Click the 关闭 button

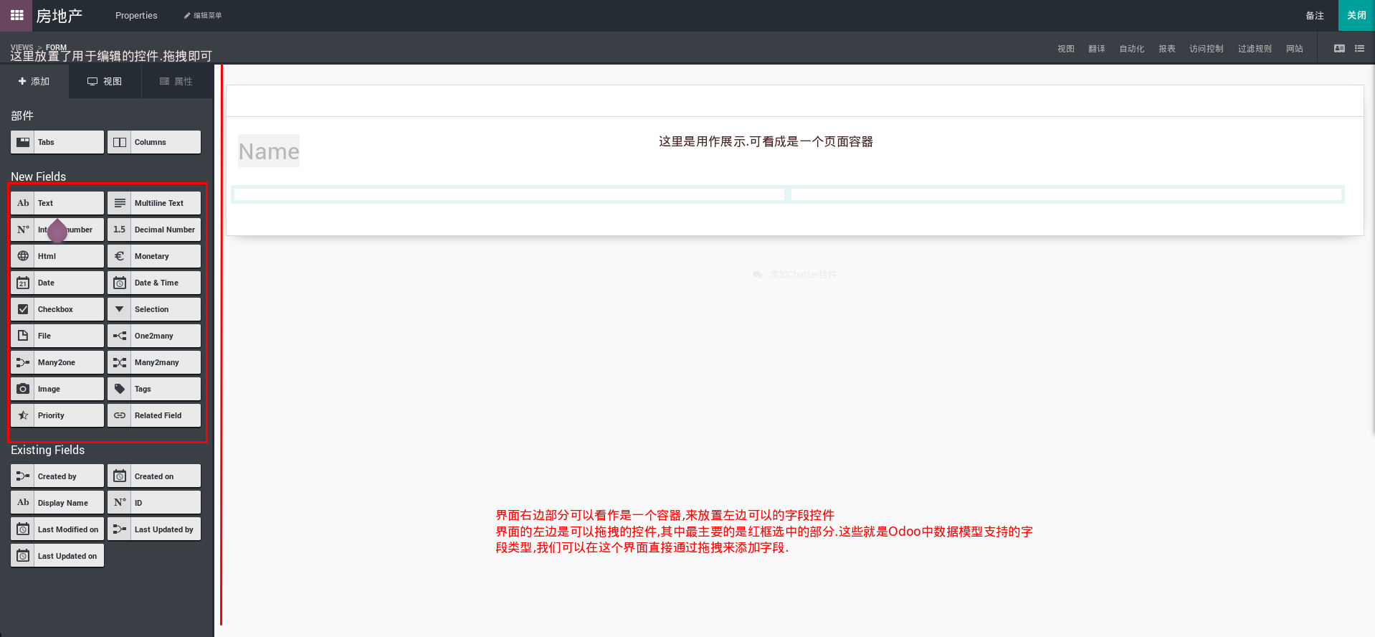(x=1356, y=15)
